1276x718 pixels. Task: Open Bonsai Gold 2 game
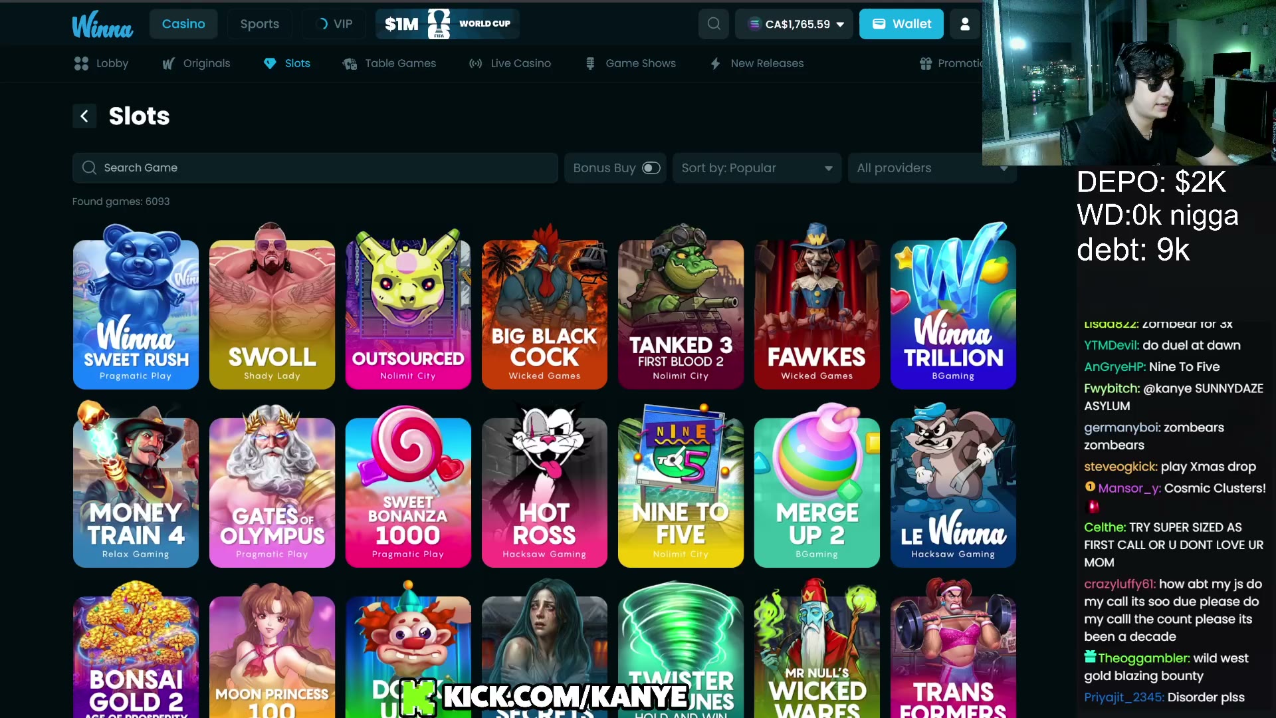tap(136, 649)
